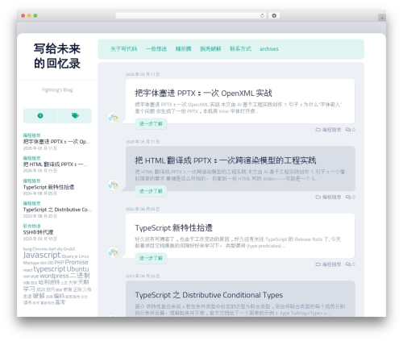Open sidebar entry 把 HTML 翻译成 PPTX
The height and width of the screenshot is (341, 403).
click(x=55, y=164)
